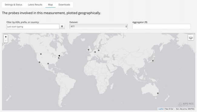Image resolution: width=197 pixels, height=112 pixels.
Task: Apply filter with the funnel icon
Action: (62, 27)
